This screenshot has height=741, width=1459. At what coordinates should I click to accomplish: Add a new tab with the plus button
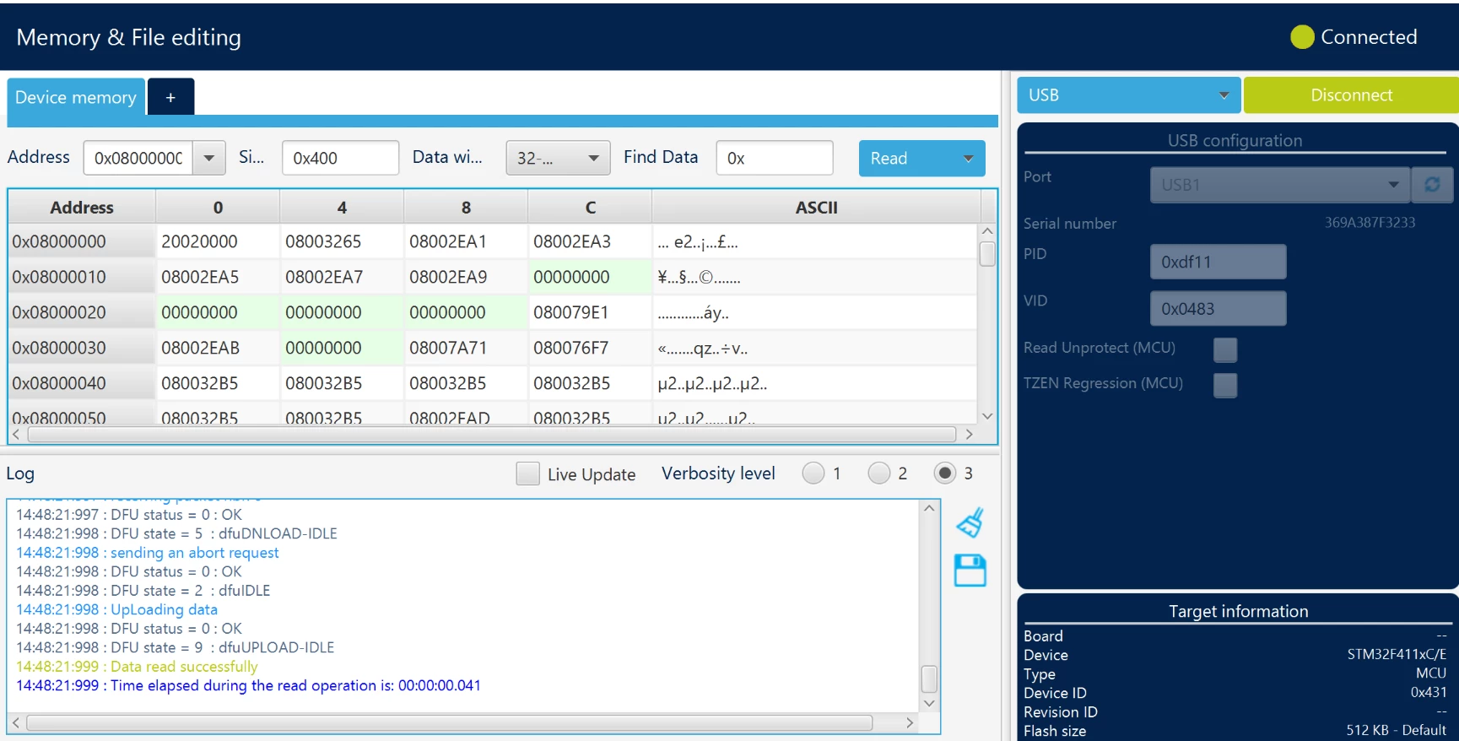click(170, 97)
